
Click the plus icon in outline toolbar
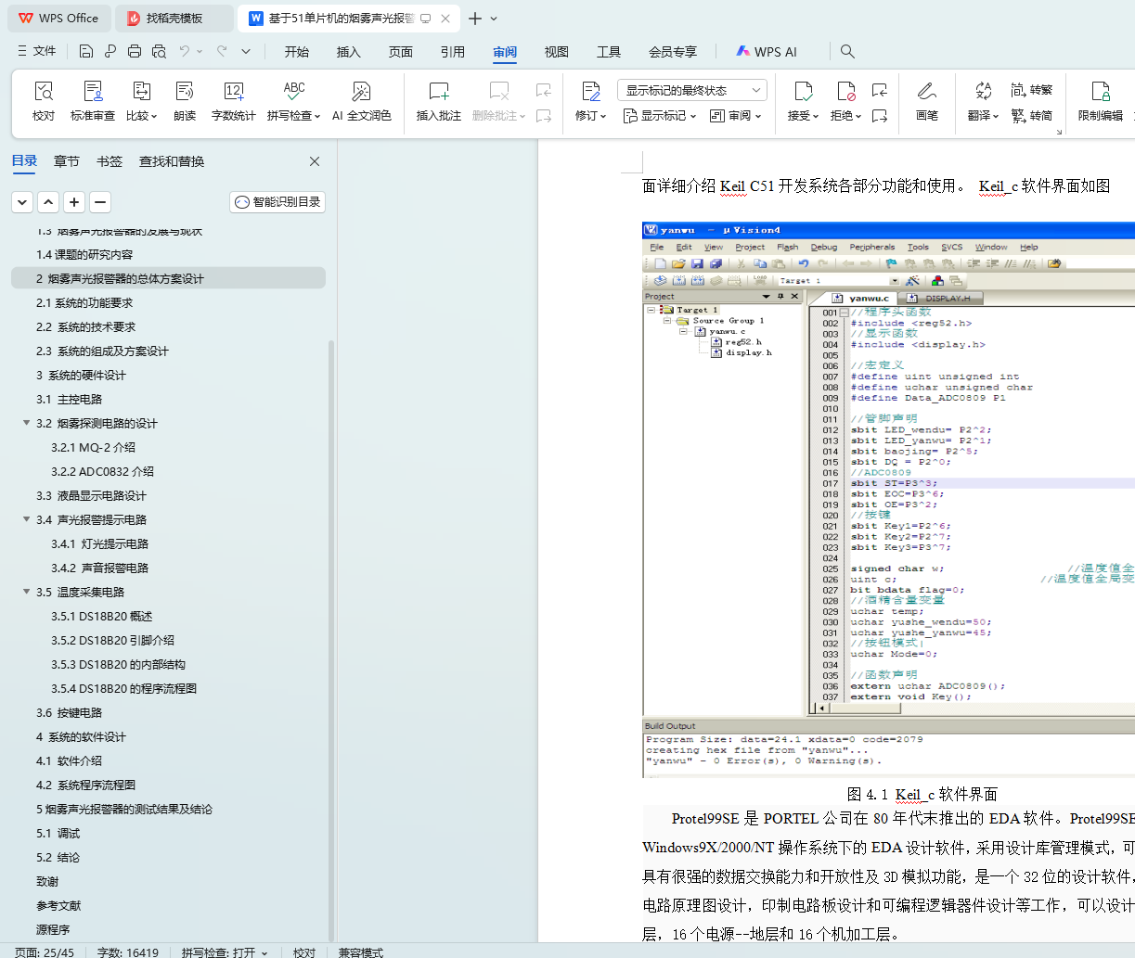coord(74,202)
